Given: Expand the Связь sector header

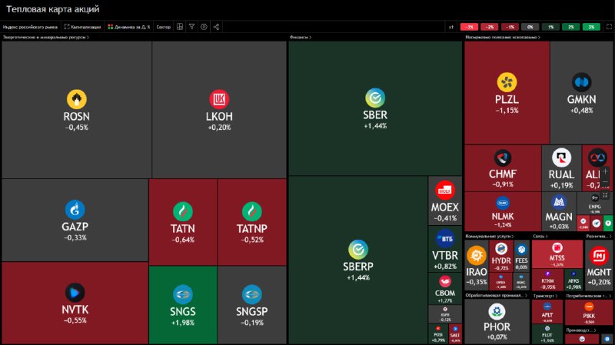Looking at the screenshot, I should [x=540, y=236].
